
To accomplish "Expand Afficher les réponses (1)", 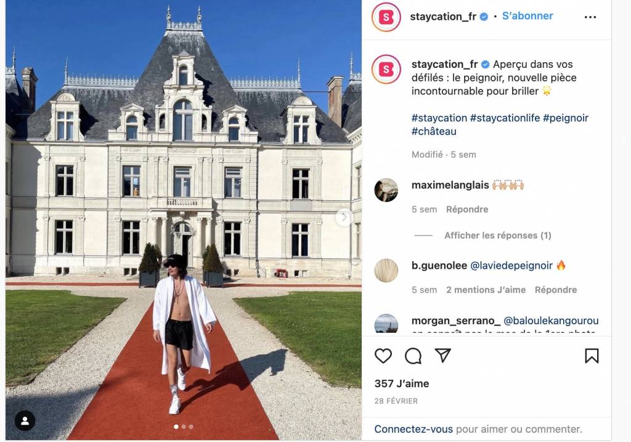I will (497, 235).
